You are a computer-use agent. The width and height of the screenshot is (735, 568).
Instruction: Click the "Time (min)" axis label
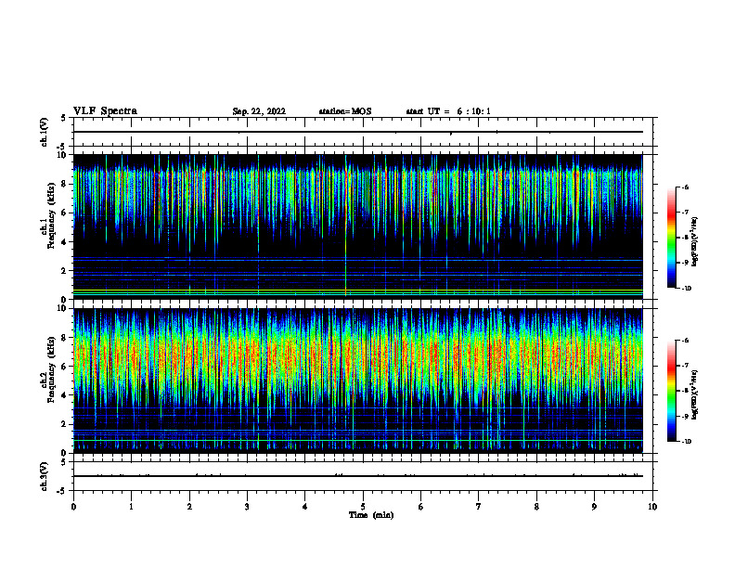pyautogui.click(x=371, y=515)
